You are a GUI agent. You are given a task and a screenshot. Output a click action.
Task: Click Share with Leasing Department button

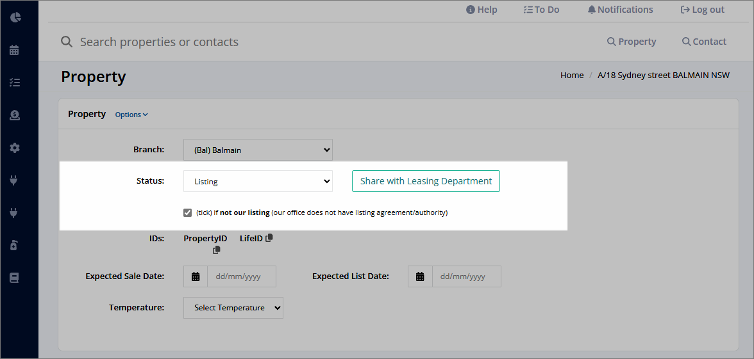(426, 181)
